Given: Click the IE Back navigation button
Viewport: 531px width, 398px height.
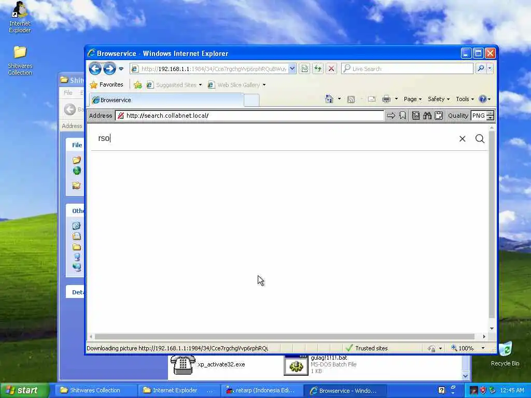Looking at the screenshot, I should pos(95,69).
